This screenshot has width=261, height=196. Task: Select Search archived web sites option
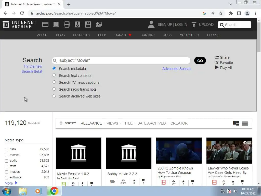point(54,96)
